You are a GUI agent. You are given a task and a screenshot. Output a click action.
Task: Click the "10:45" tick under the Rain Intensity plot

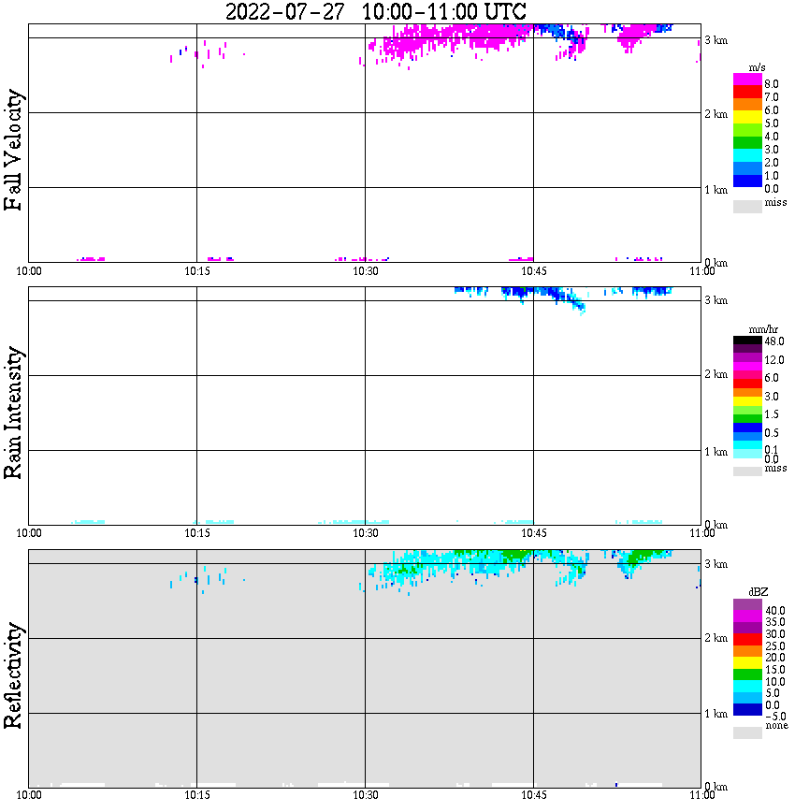tap(534, 533)
